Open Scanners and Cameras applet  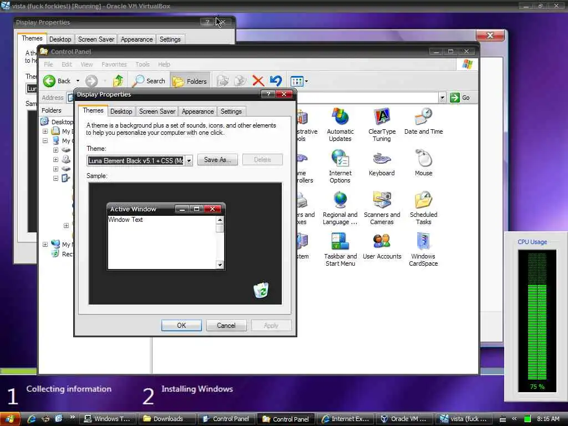click(382, 208)
